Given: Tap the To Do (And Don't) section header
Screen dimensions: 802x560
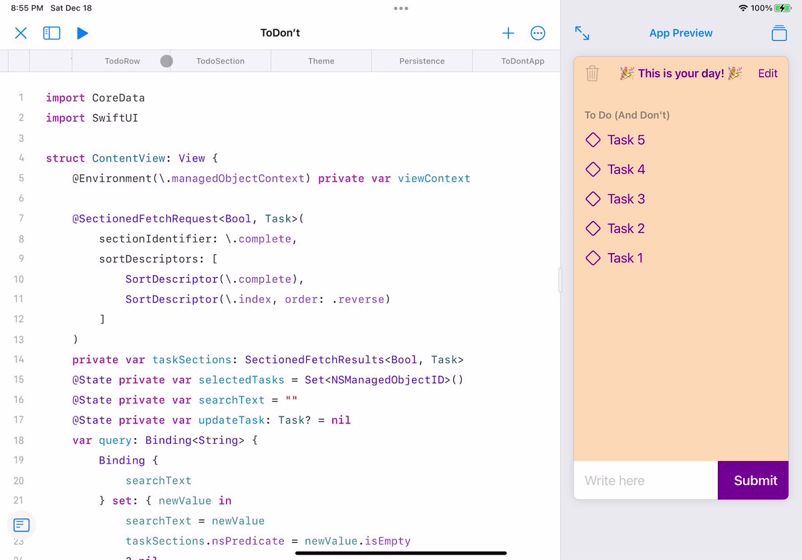Looking at the screenshot, I should coord(627,115).
